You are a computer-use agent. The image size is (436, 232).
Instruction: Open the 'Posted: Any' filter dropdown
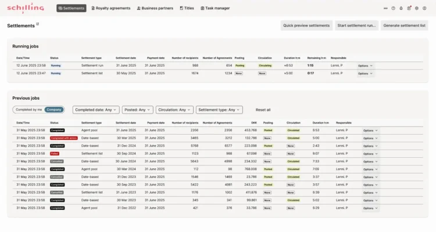click(x=137, y=110)
